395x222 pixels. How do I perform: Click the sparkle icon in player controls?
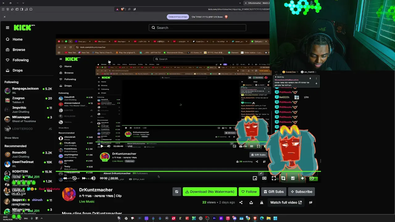pos(302,178)
